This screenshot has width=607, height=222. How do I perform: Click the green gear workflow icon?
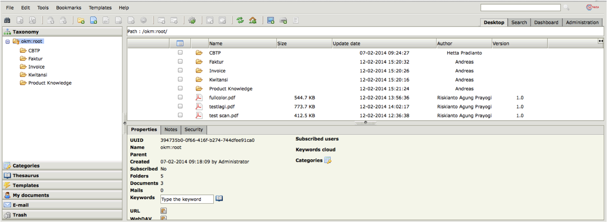[192, 20]
